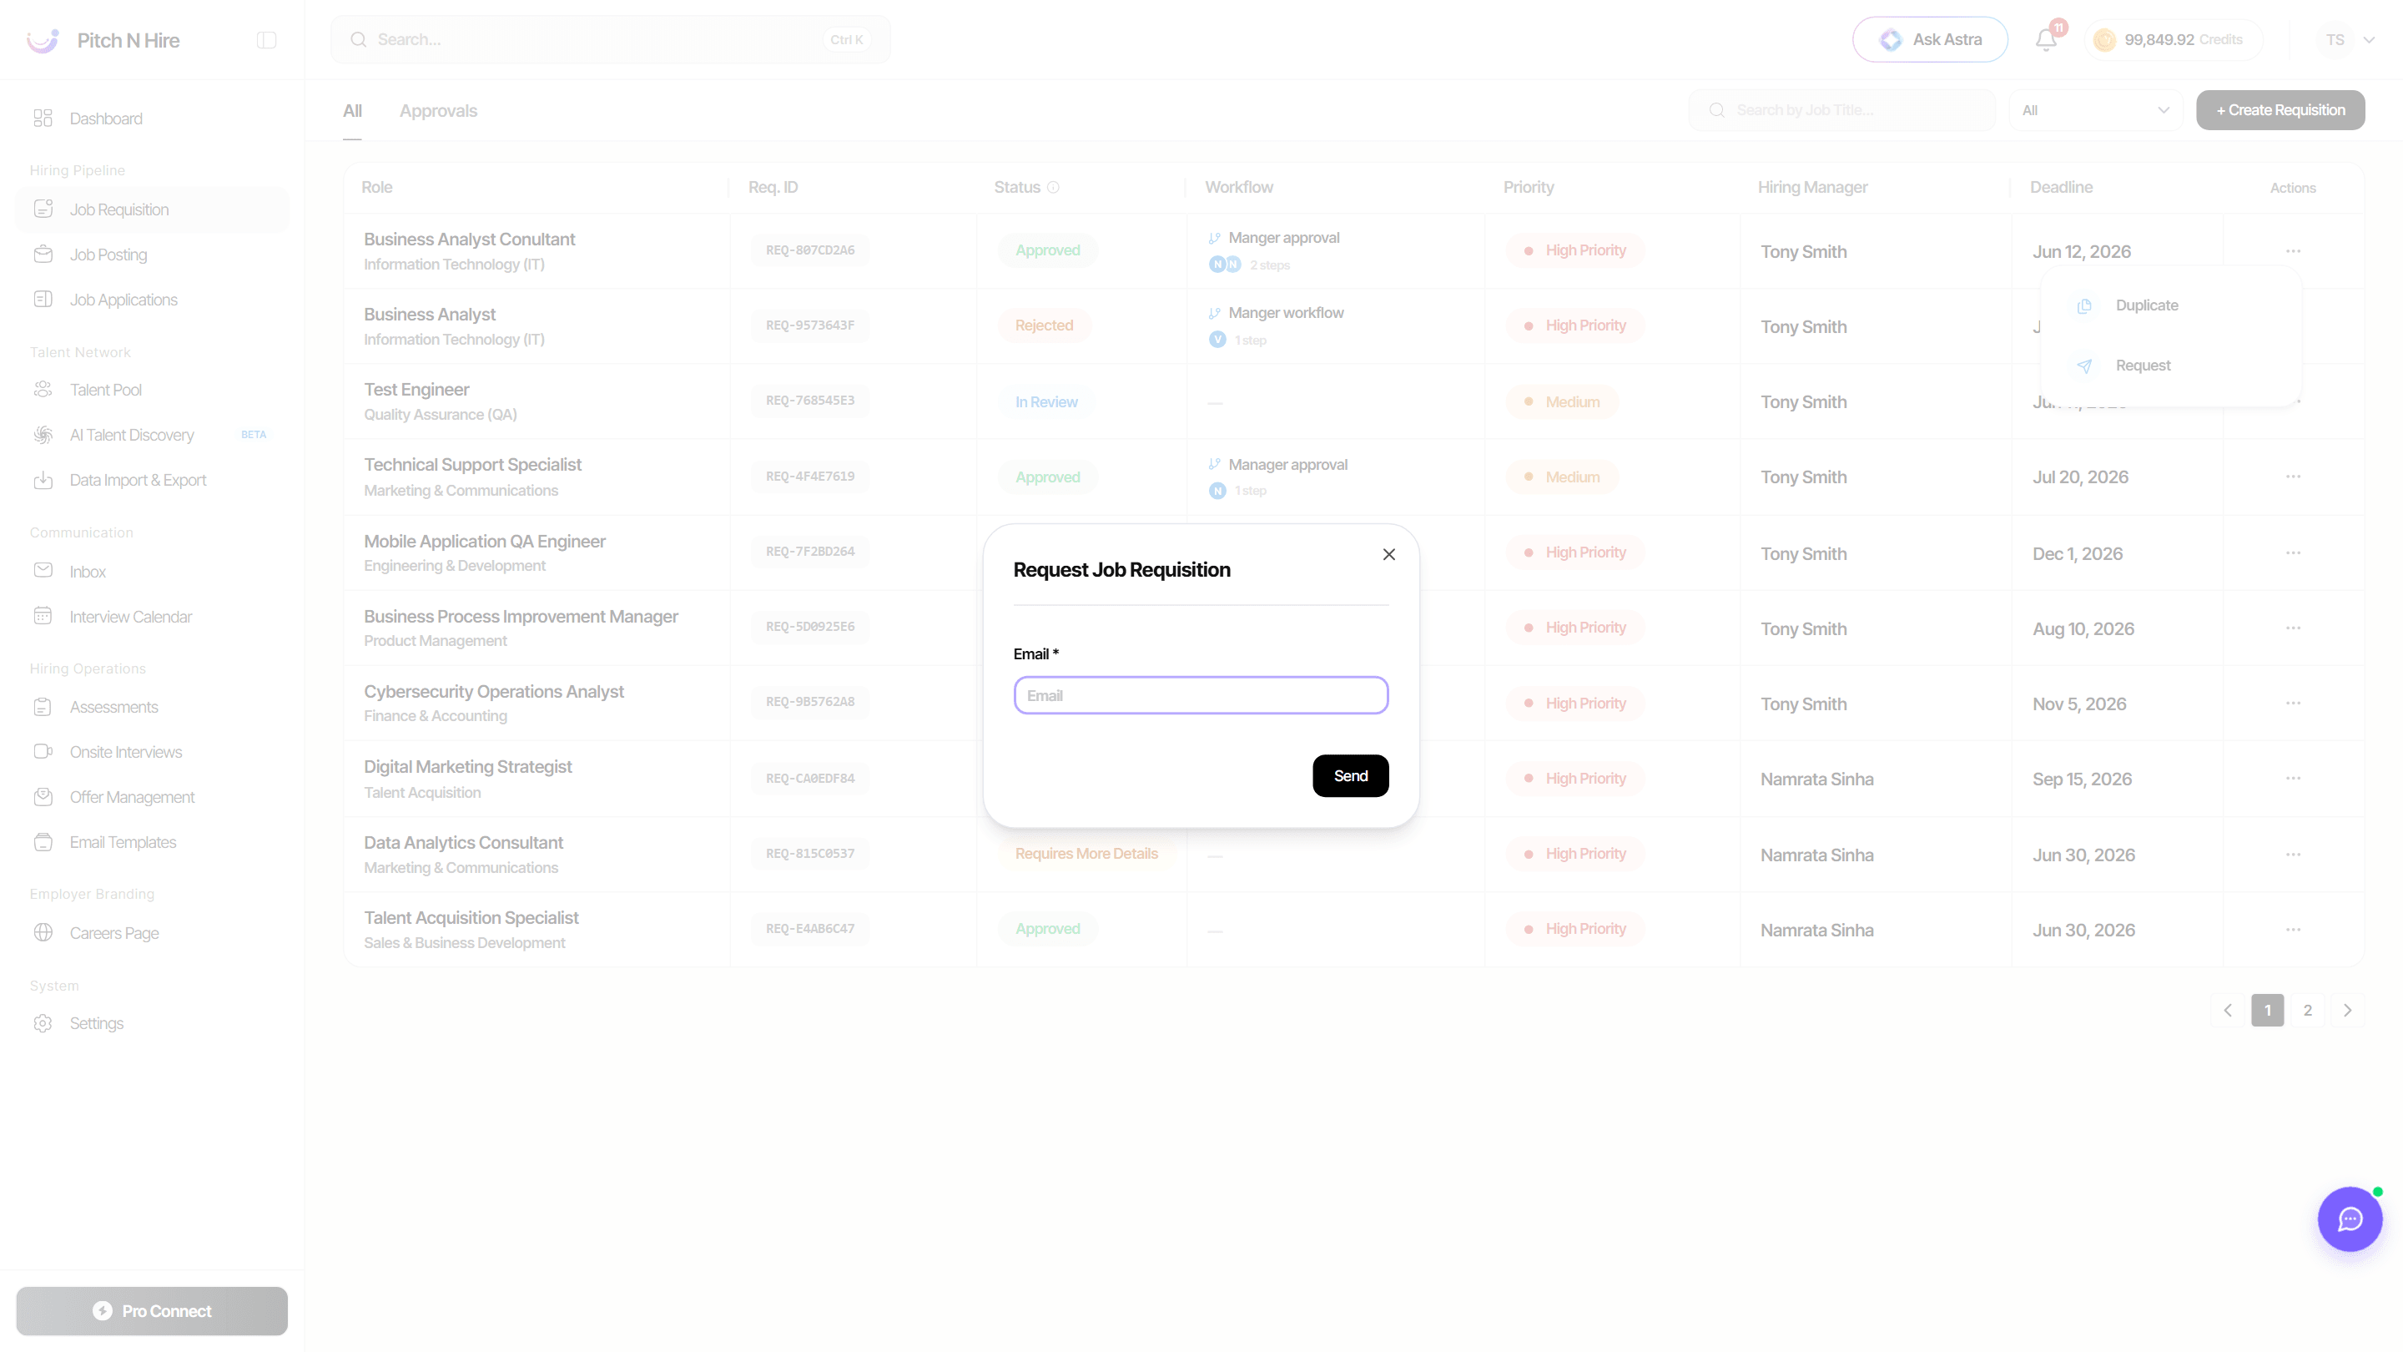Click the Manger workflow entry

[1286, 313]
